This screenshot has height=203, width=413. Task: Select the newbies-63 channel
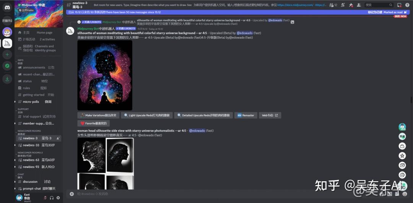click(x=39, y=160)
